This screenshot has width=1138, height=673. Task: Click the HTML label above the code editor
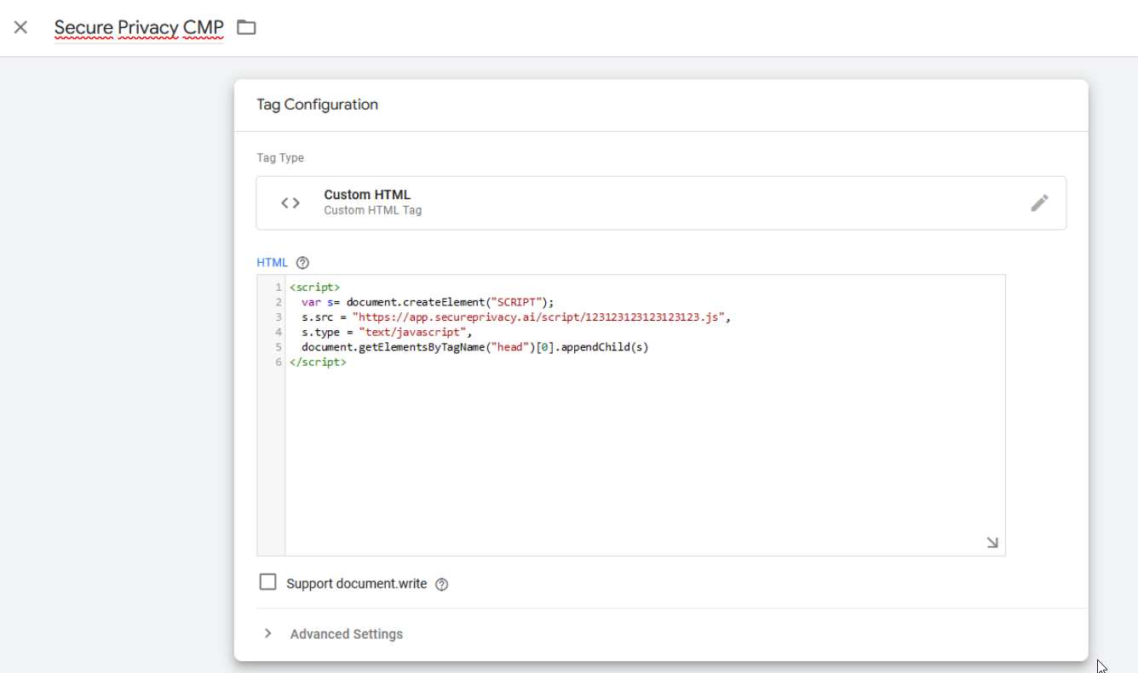[272, 262]
